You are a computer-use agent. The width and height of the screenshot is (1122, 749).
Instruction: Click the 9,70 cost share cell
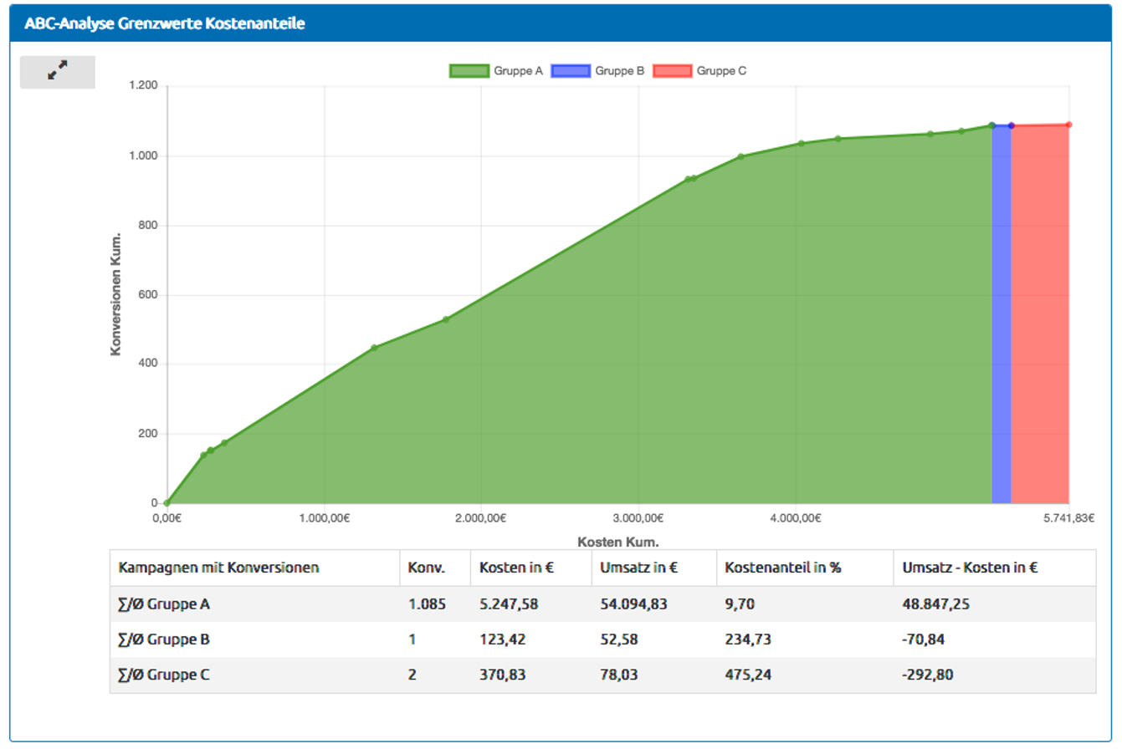(739, 604)
